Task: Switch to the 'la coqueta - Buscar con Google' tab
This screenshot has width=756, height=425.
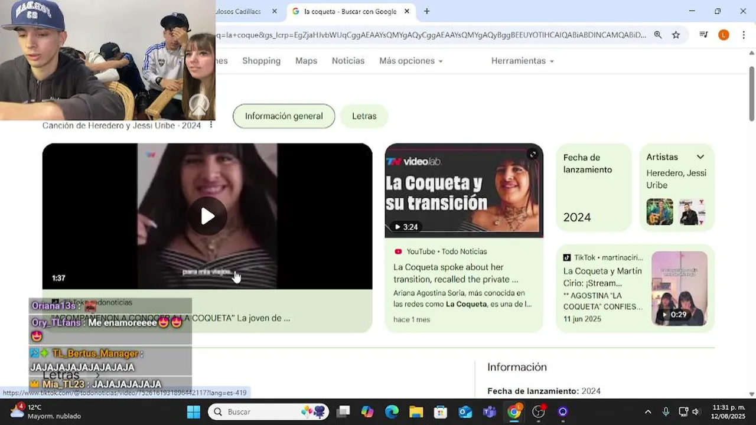Action: point(351,11)
